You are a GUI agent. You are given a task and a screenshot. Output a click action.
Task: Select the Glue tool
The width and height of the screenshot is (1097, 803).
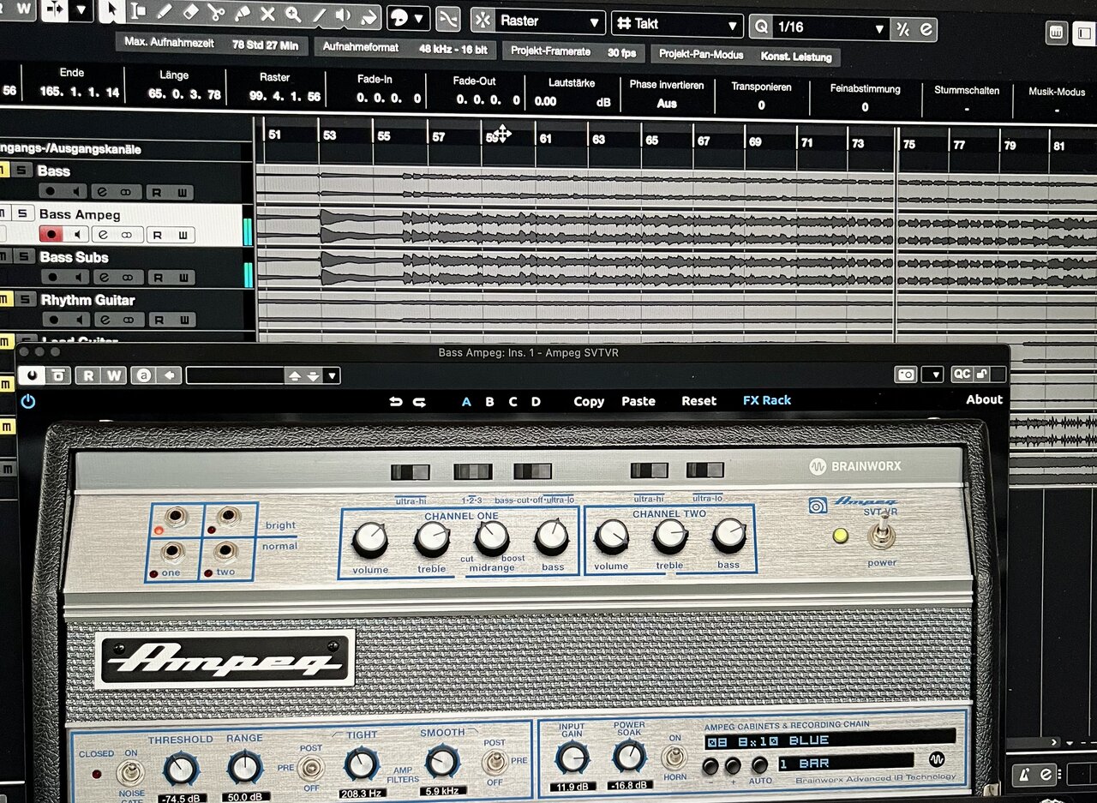pos(242,15)
